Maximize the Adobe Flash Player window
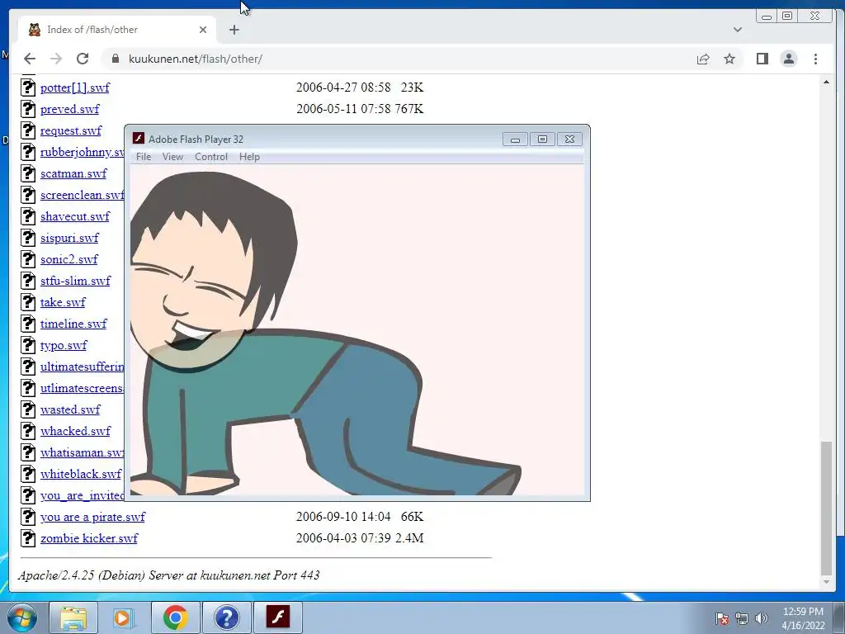845x634 pixels. (542, 139)
